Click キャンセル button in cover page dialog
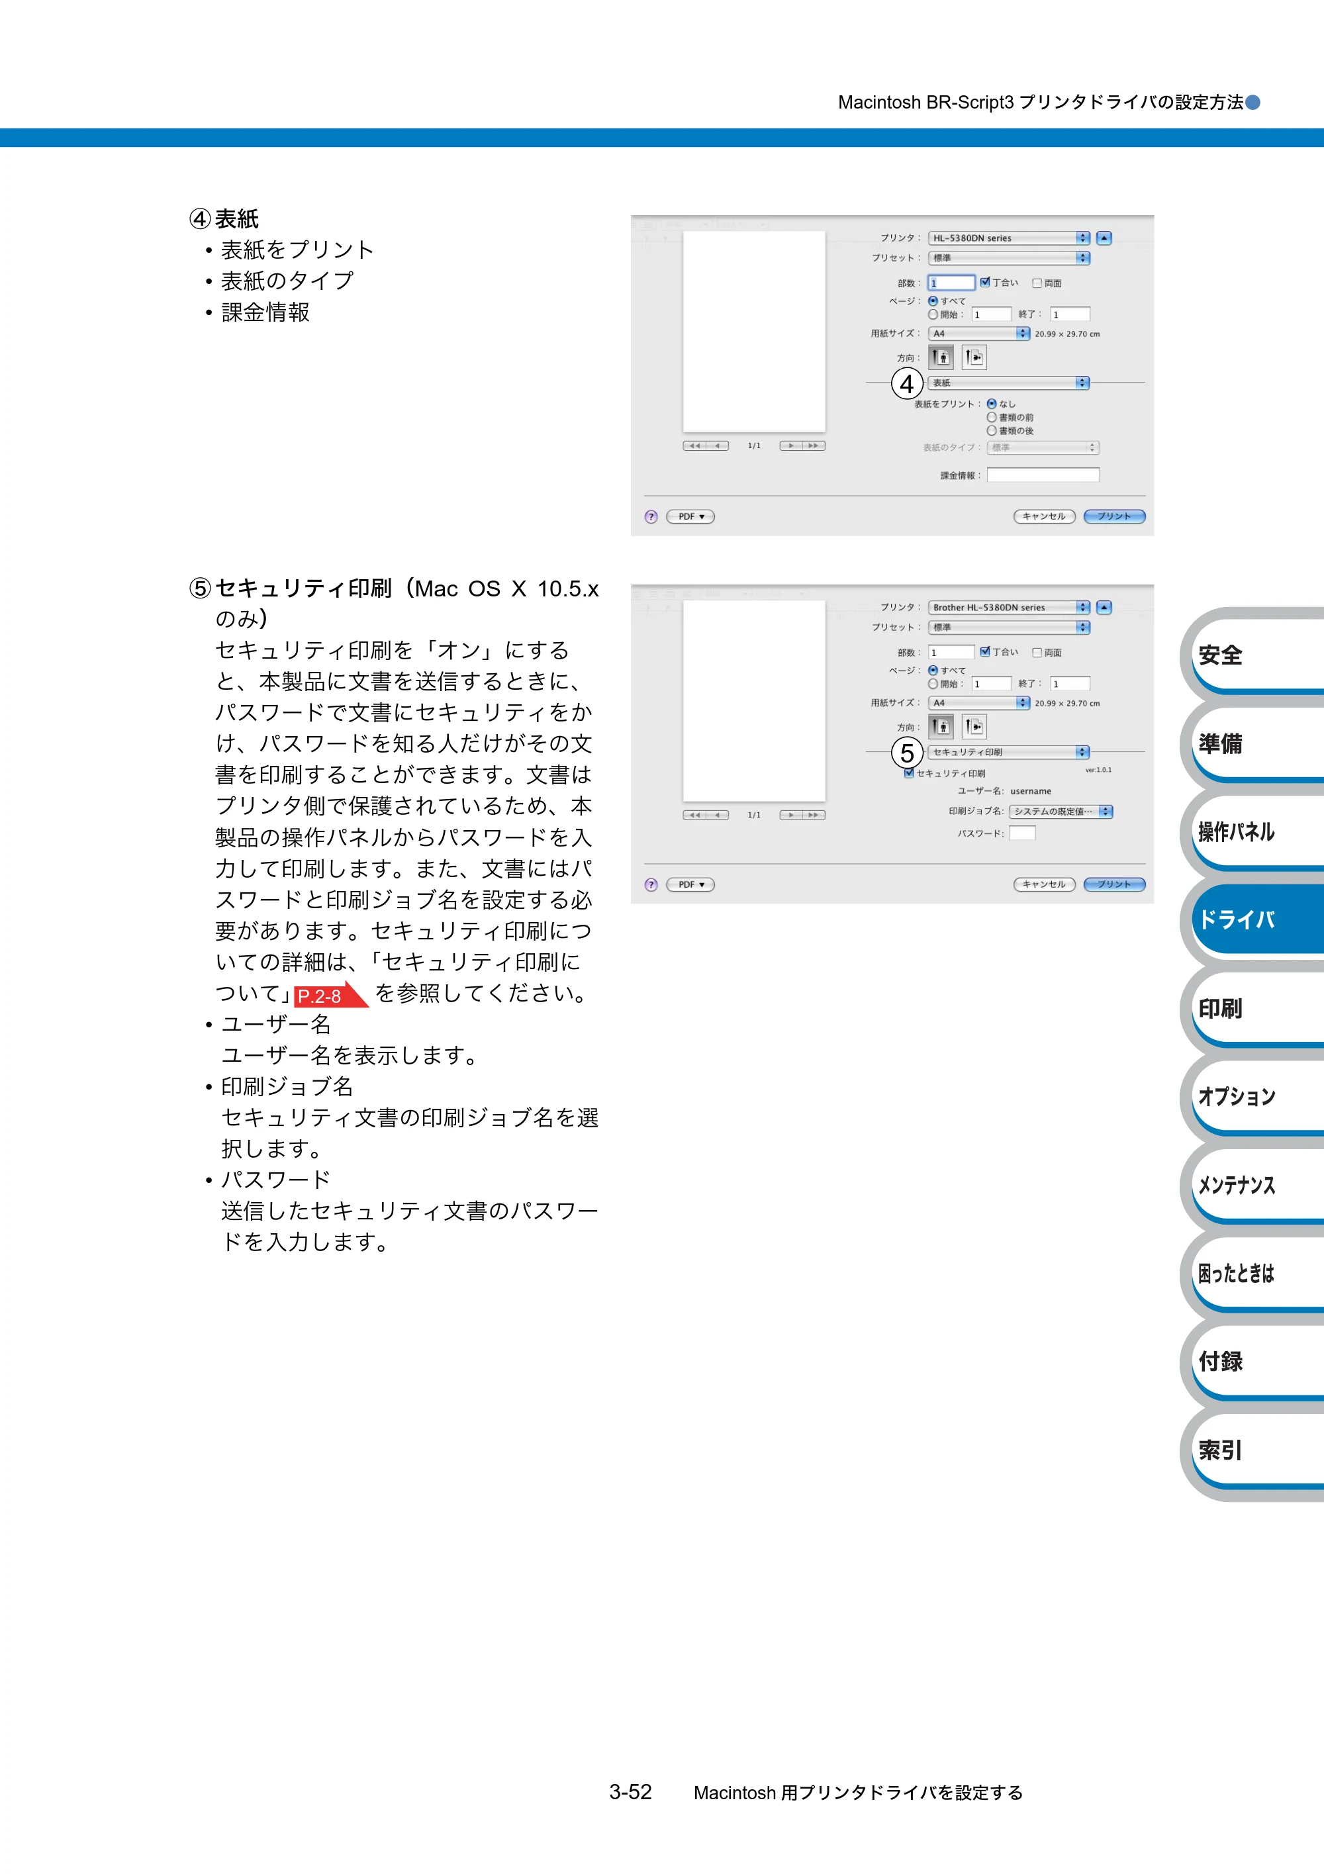This screenshot has width=1324, height=1874. [x=1044, y=516]
